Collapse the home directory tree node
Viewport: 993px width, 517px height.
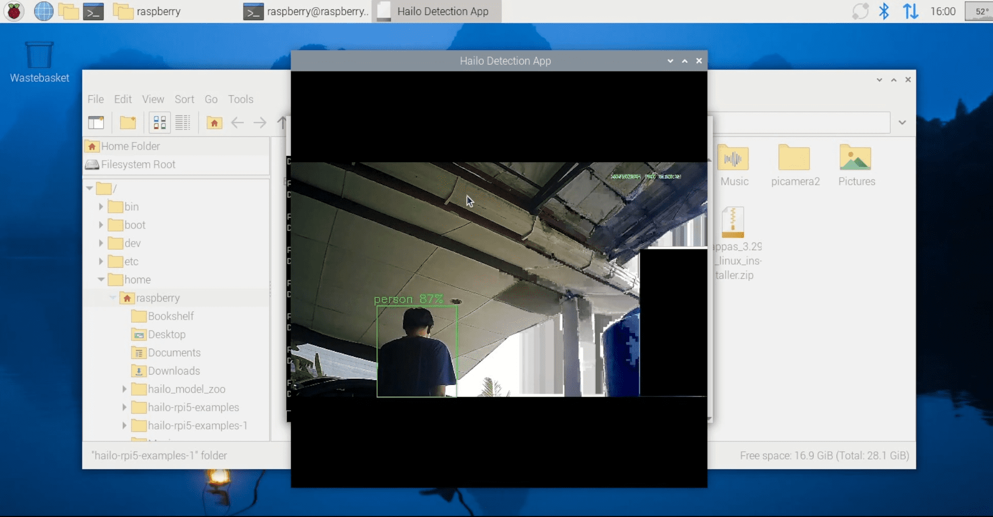tap(102, 279)
